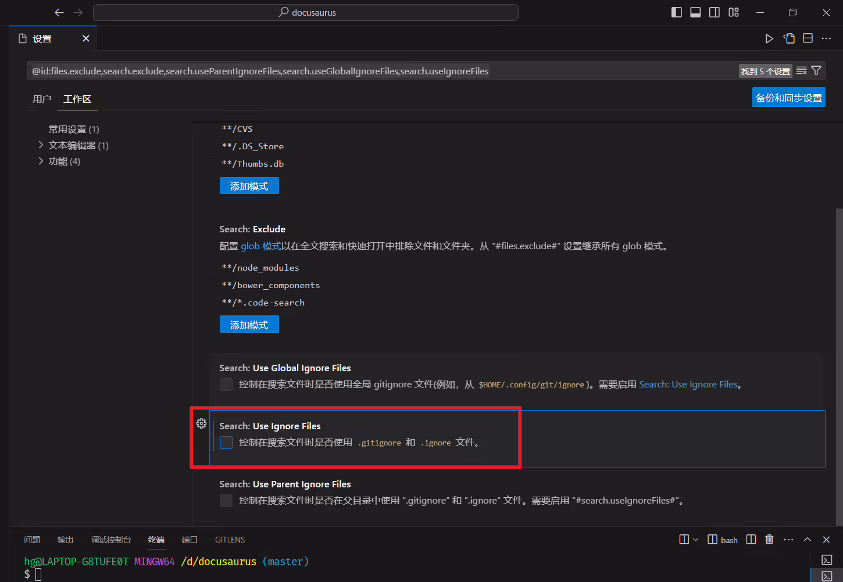Viewport: 843px width, 582px height.
Task: Open glob 模式 link
Action: [261, 246]
